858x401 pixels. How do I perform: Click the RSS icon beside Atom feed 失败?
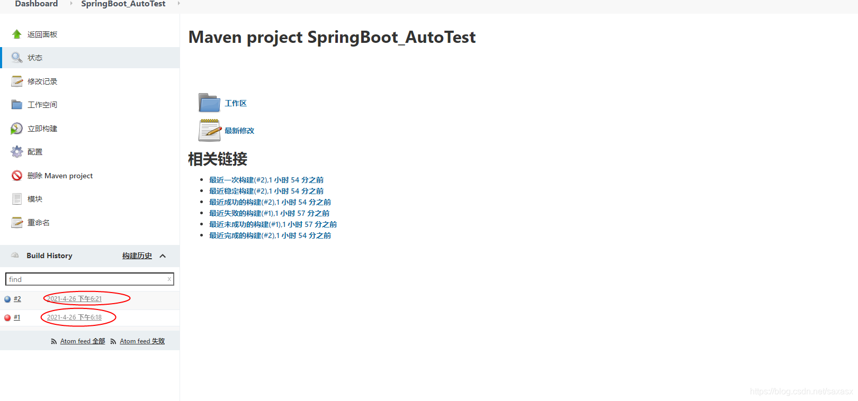113,341
